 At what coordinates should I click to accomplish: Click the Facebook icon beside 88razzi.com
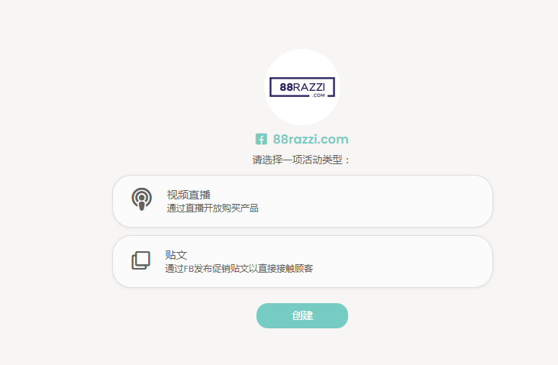(x=261, y=139)
